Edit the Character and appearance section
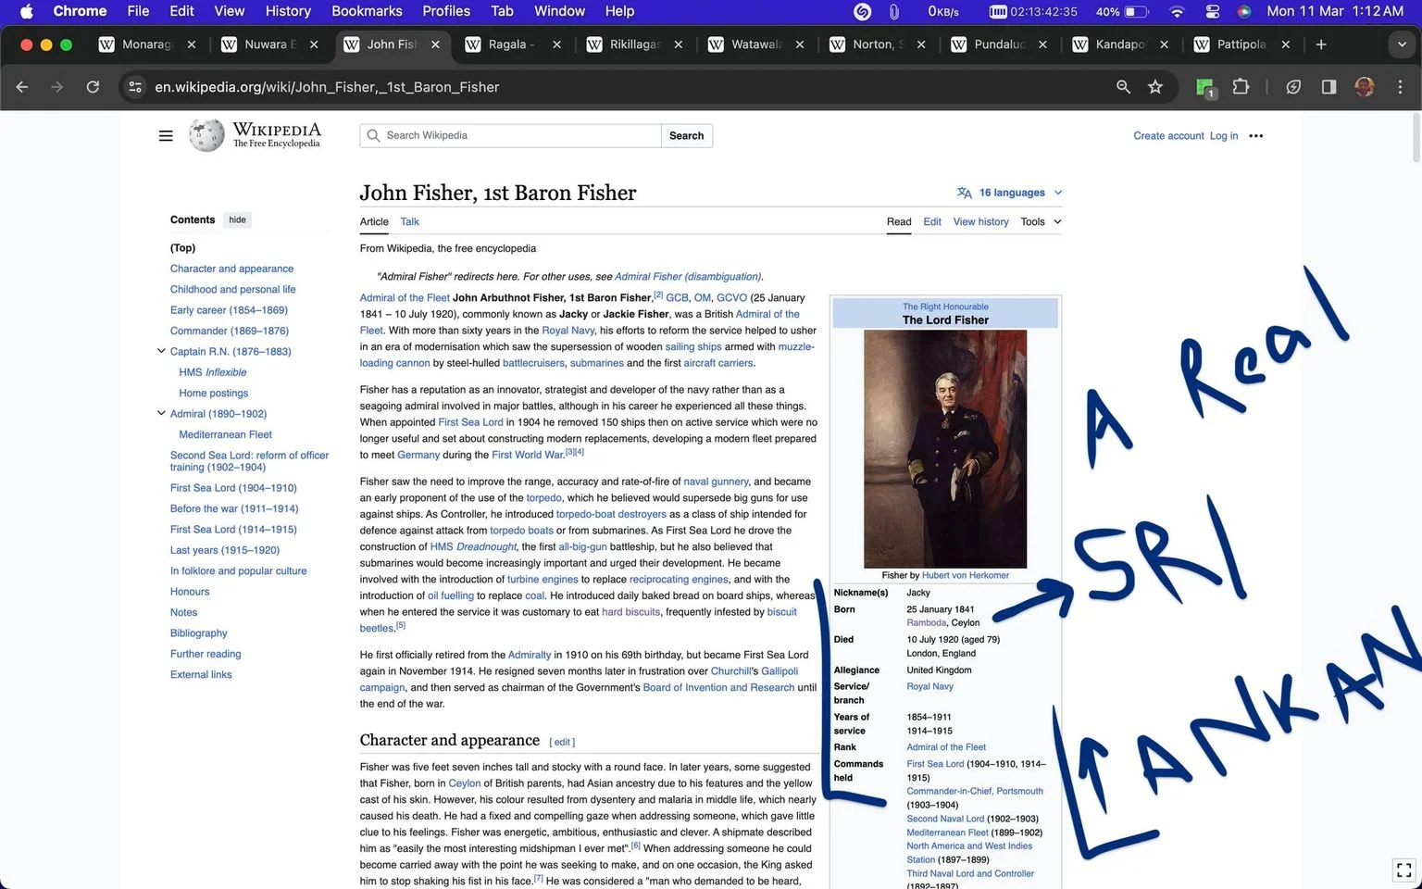 point(562,743)
